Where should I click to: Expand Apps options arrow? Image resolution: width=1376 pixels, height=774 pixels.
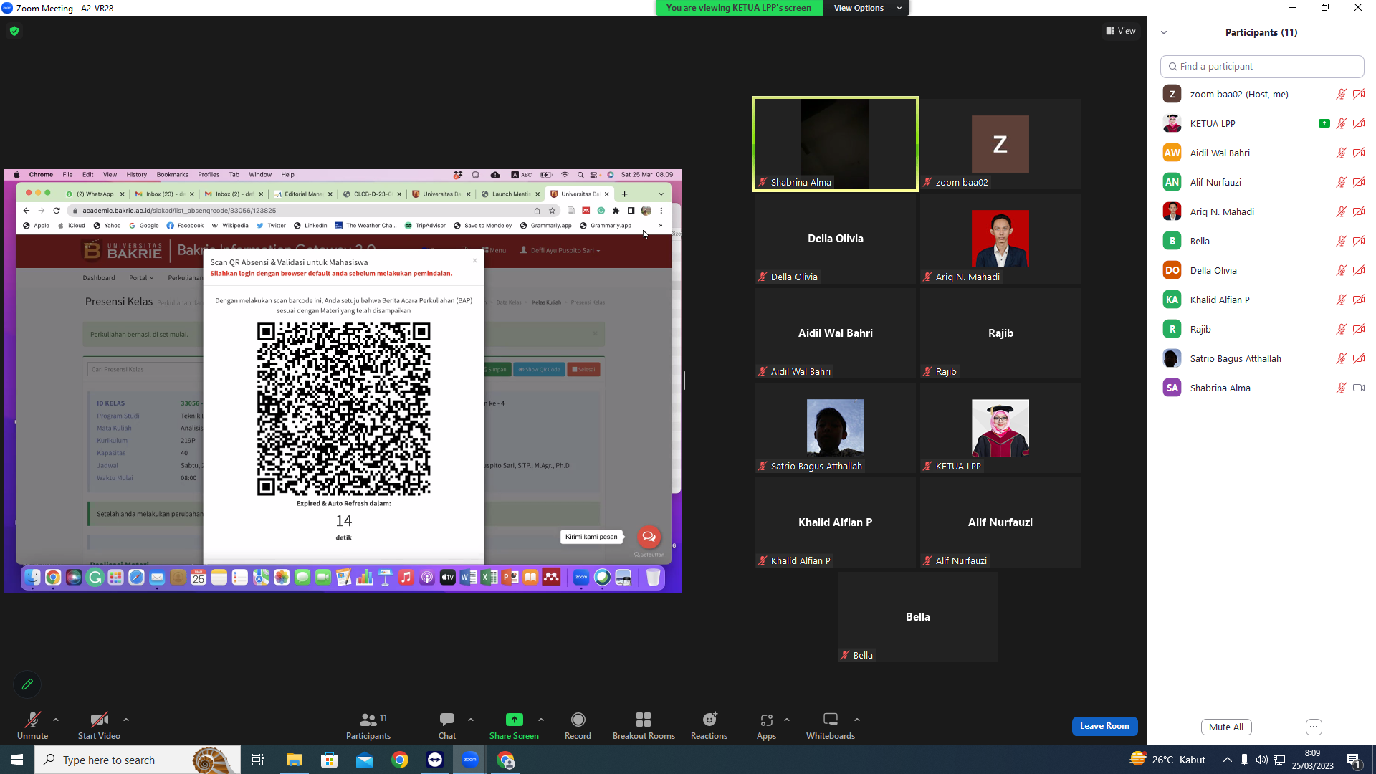(x=787, y=720)
